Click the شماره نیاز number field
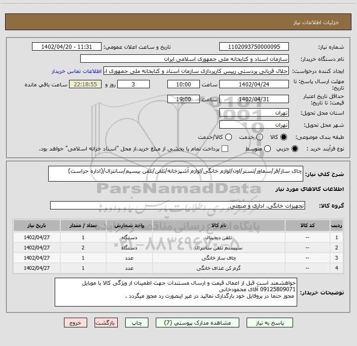 (x=254, y=47)
